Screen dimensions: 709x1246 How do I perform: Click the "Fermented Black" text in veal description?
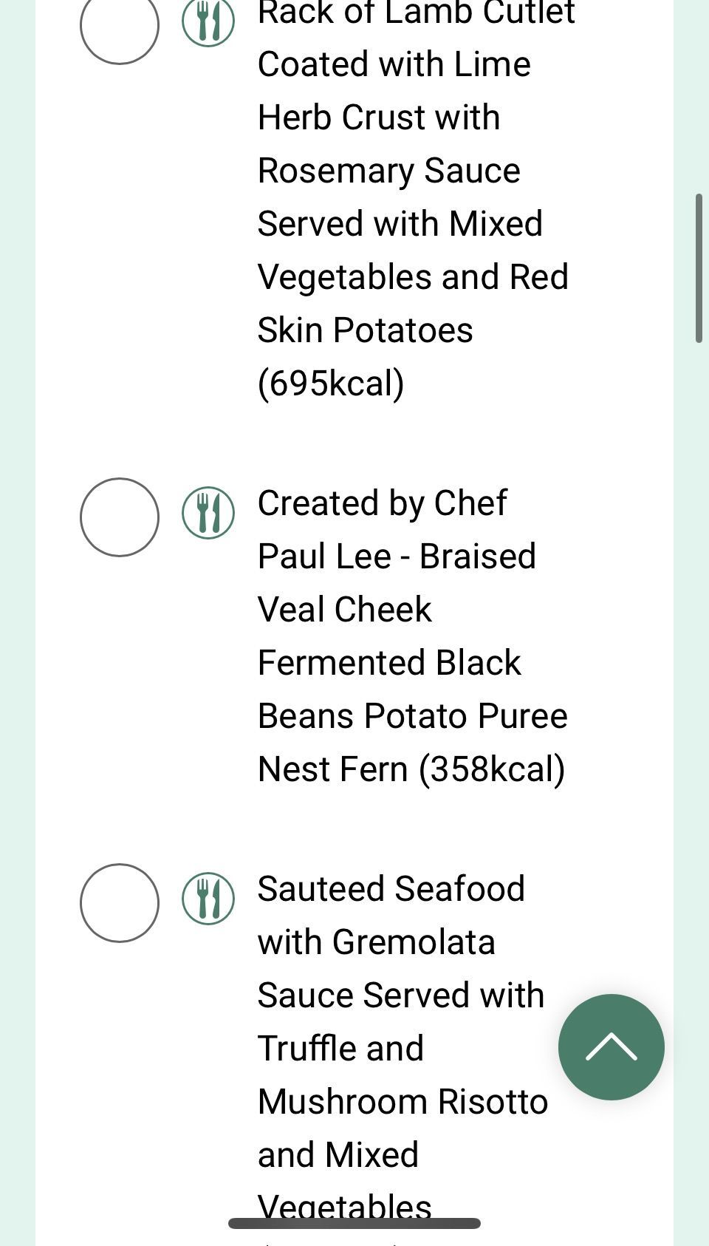(x=389, y=663)
